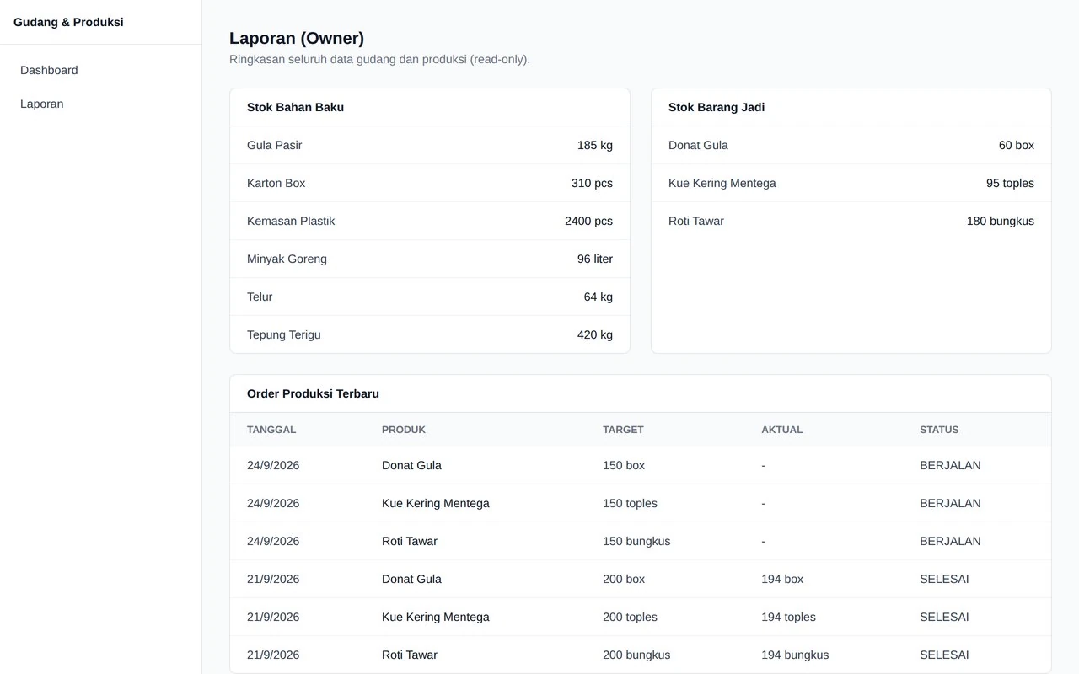Image resolution: width=1079 pixels, height=674 pixels.
Task: Select the Minyak Goreng row label
Action: tap(287, 259)
